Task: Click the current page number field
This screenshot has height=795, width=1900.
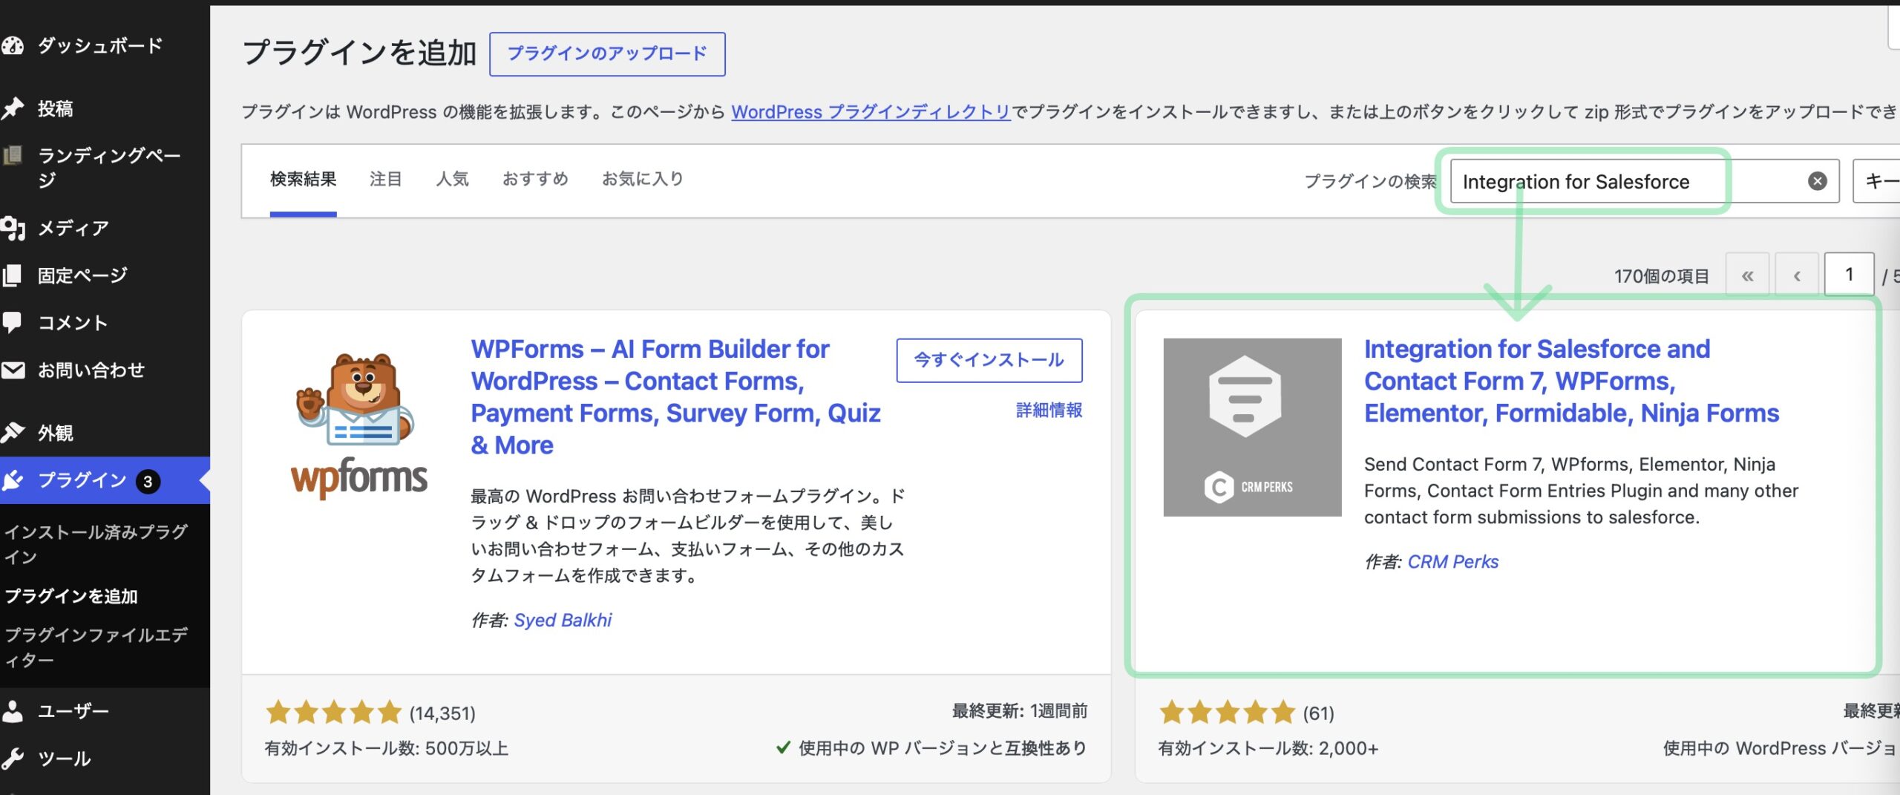Action: [1849, 275]
